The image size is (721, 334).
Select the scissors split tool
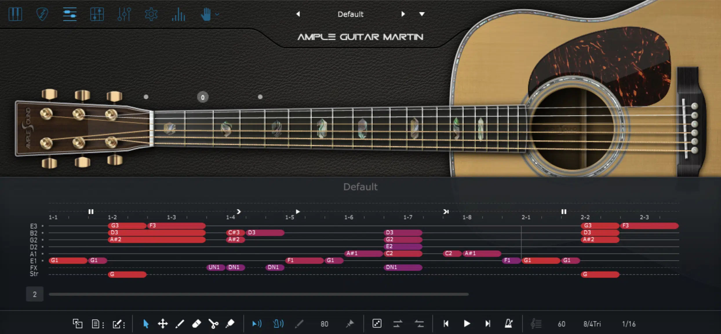[213, 324]
